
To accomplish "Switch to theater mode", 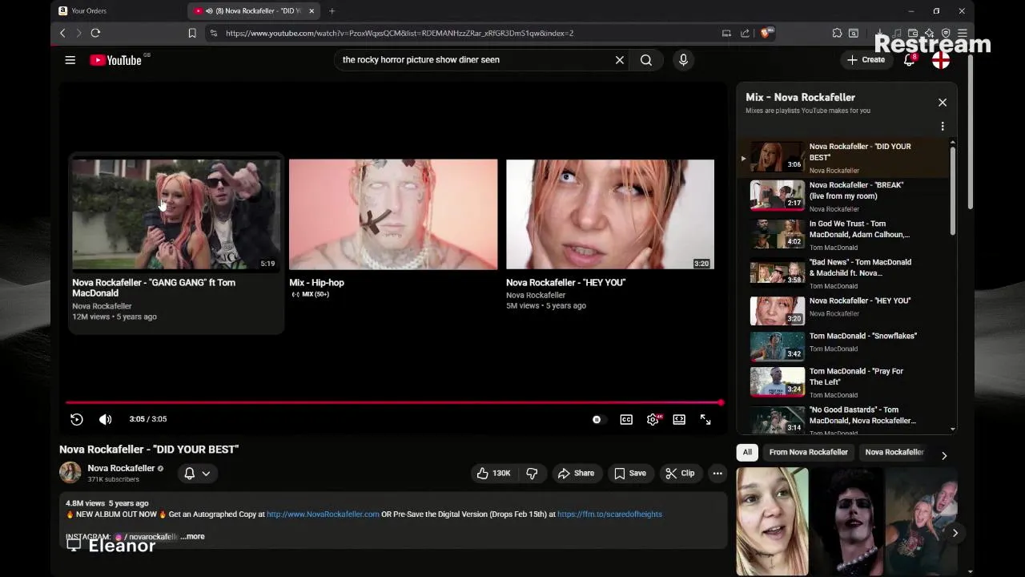I will (679, 419).
